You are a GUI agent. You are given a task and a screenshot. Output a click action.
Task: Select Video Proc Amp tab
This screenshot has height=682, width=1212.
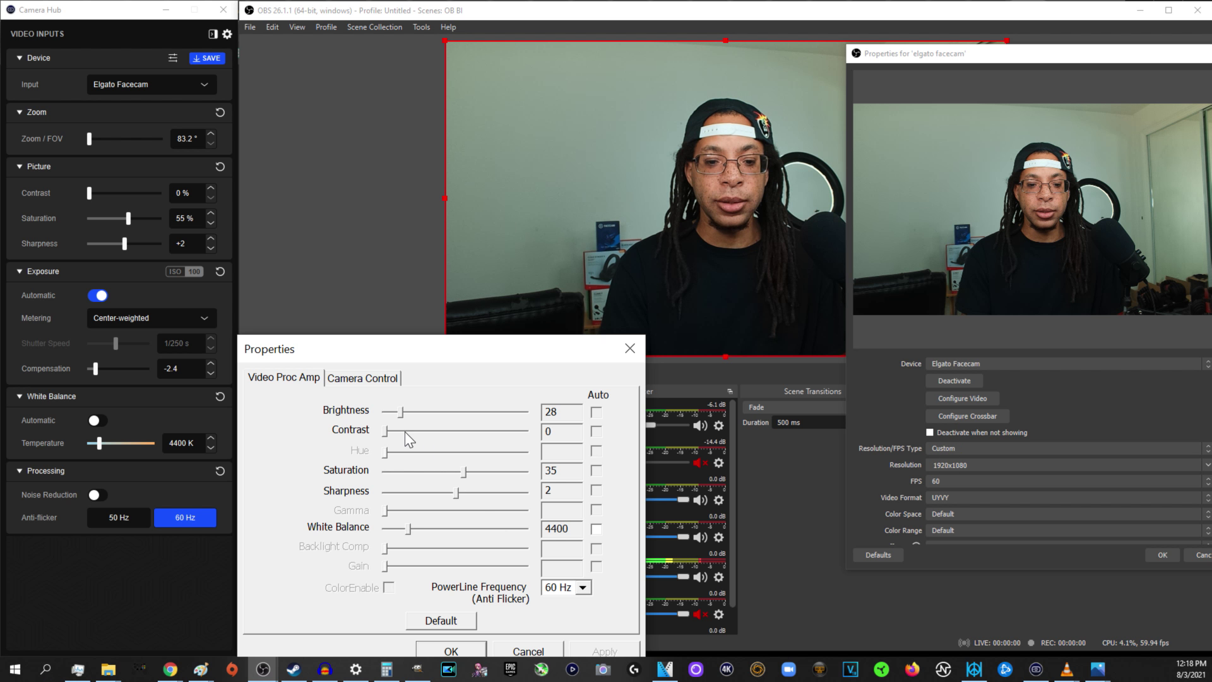coord(284,377)
